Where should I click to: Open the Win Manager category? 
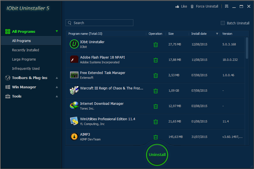coord(24,87)
